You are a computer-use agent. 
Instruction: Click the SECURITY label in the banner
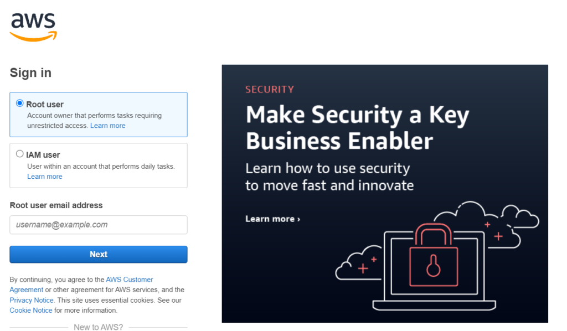[x=270, y=90]
